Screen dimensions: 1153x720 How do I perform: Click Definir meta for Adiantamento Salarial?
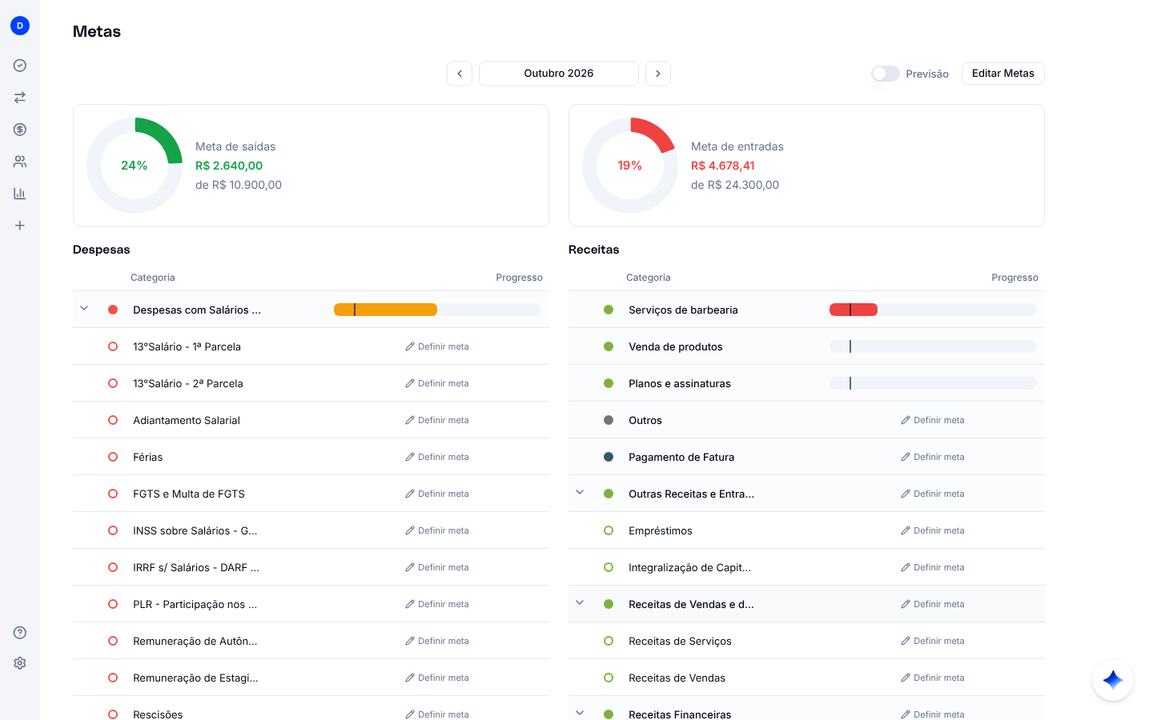click(437, 421)
